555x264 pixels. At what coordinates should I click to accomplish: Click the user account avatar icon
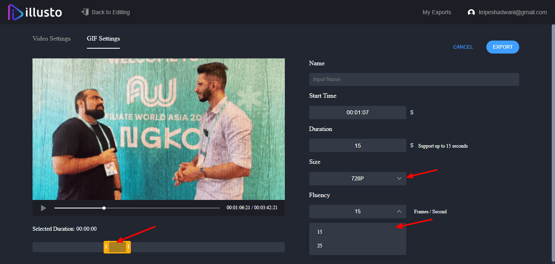tap(471, 13)
